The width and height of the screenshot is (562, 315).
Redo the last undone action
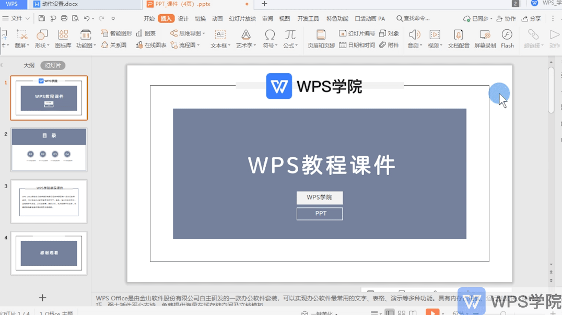102,18
